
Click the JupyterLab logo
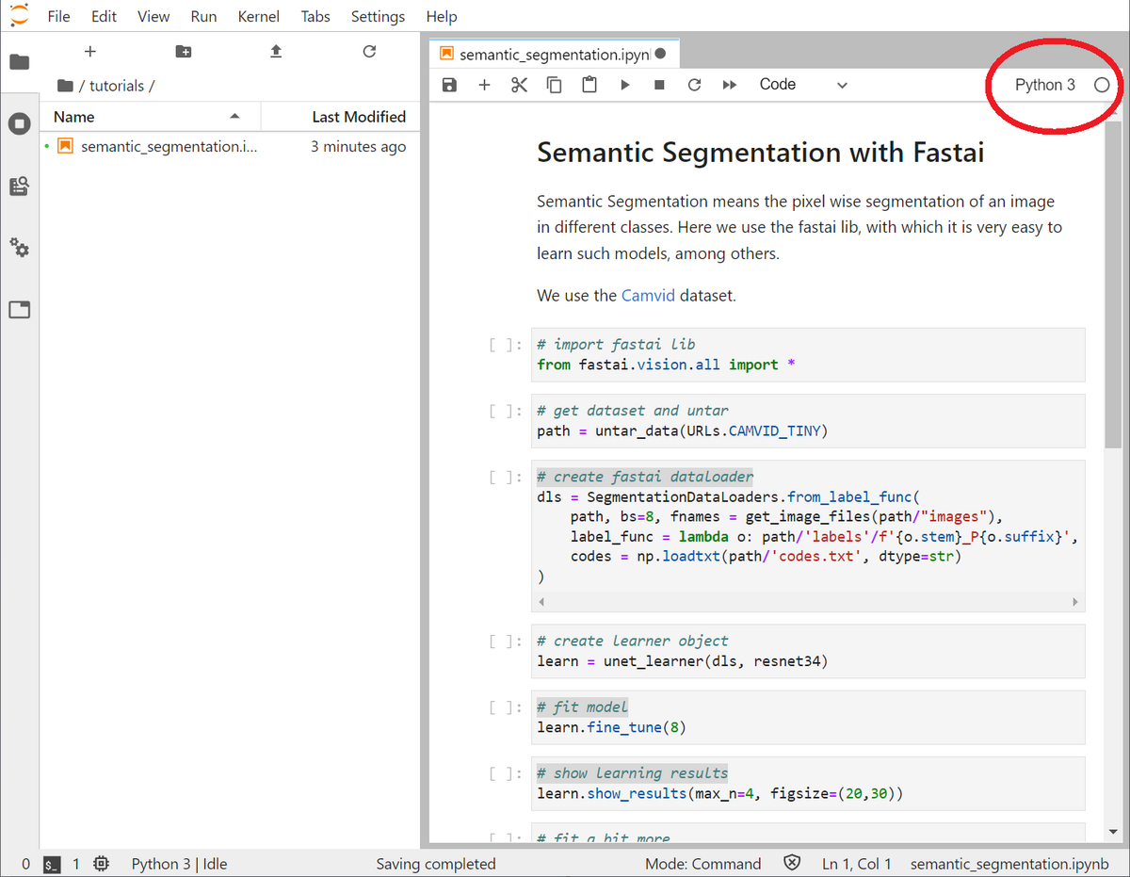coord(19,16)
